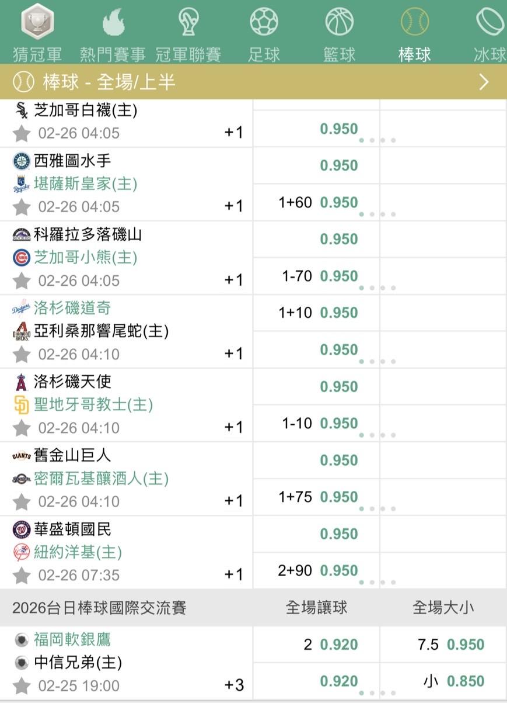Click page indicator dots under 紐約洋基 odds

[x=377, y=582]
